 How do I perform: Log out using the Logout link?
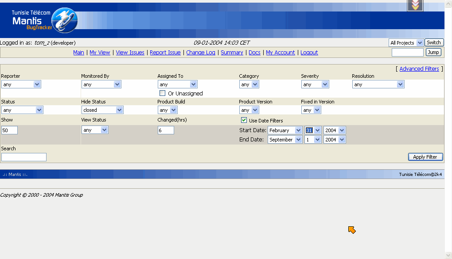click(309, 53)
